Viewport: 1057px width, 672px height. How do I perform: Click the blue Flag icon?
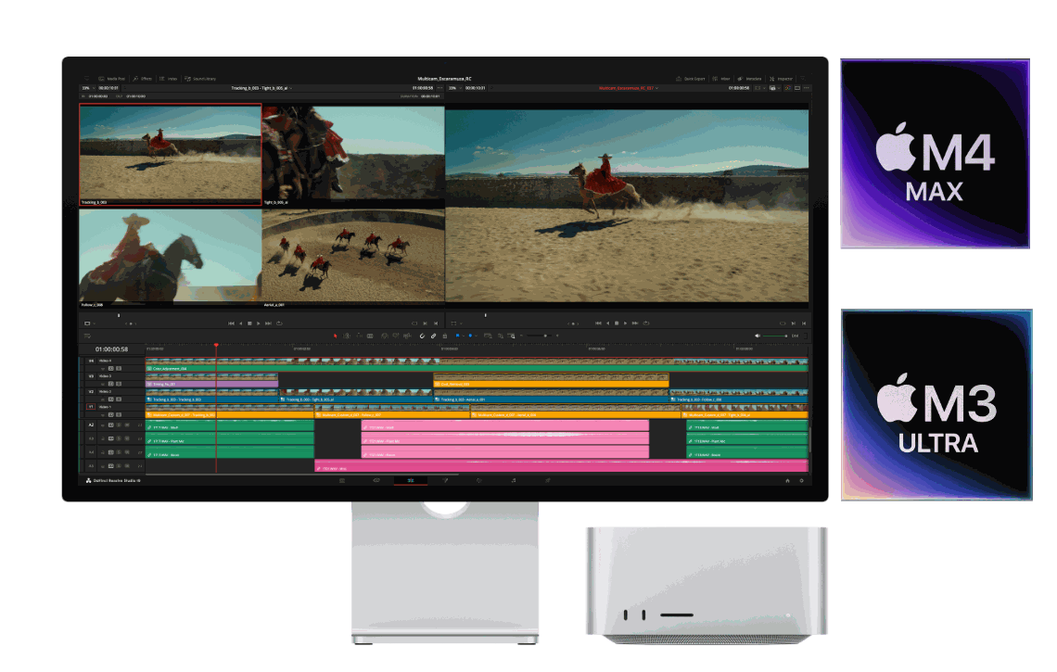[x=457, y=336]
